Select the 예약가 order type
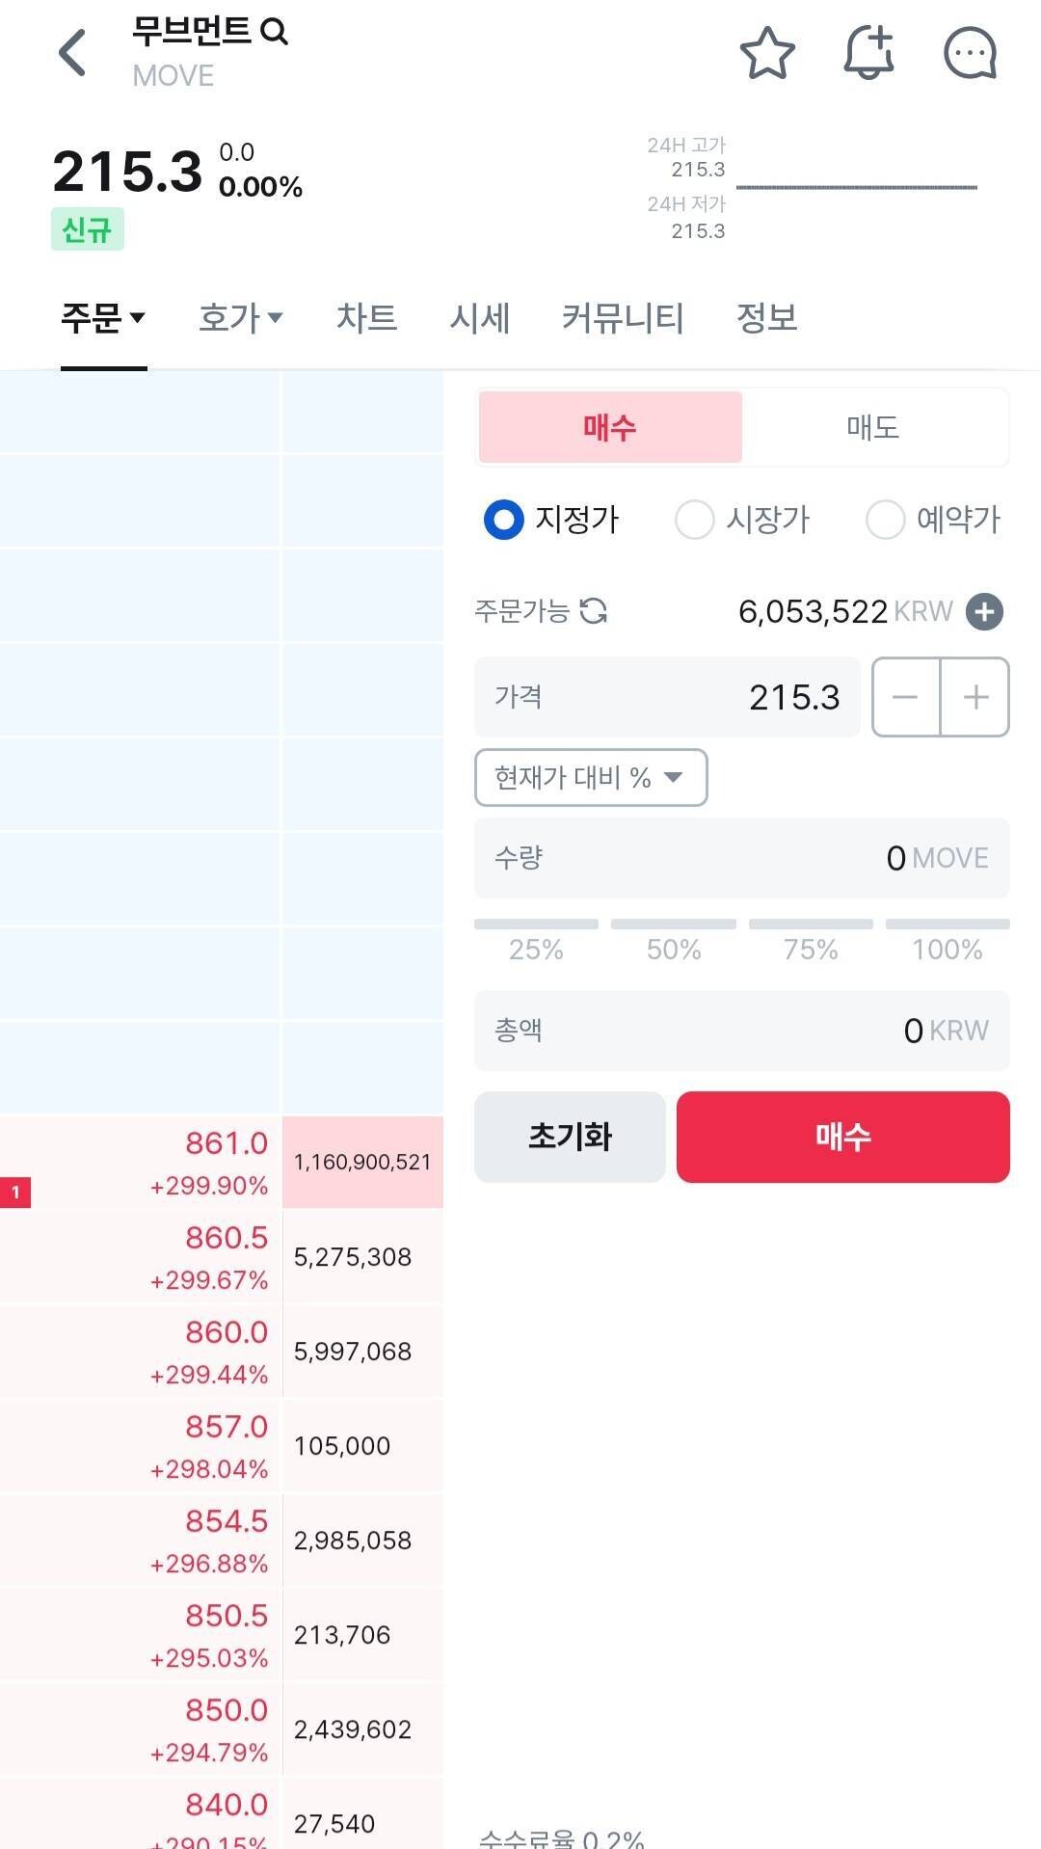 tap(933, 520)
